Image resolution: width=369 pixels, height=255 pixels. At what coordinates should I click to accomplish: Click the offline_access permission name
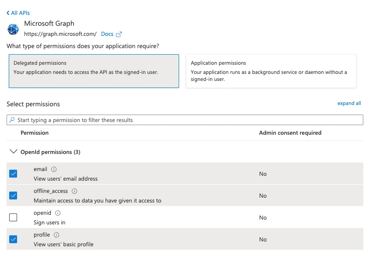pos(51,191)
